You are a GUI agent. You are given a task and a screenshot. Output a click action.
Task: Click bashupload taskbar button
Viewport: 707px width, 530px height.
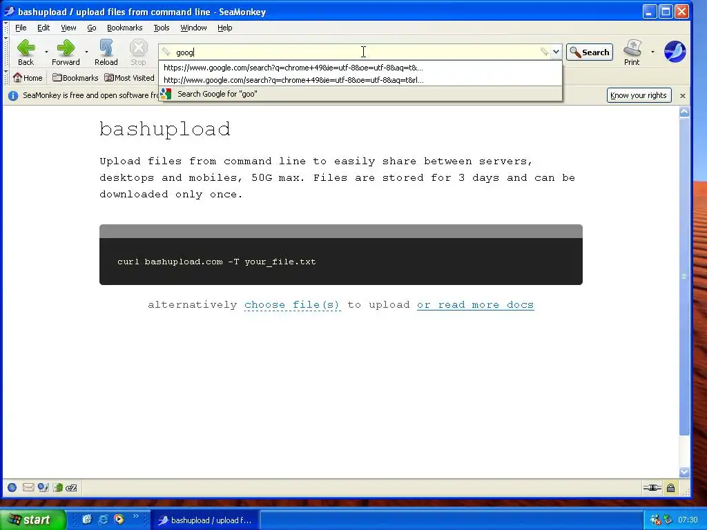click(x=204, y=520)
